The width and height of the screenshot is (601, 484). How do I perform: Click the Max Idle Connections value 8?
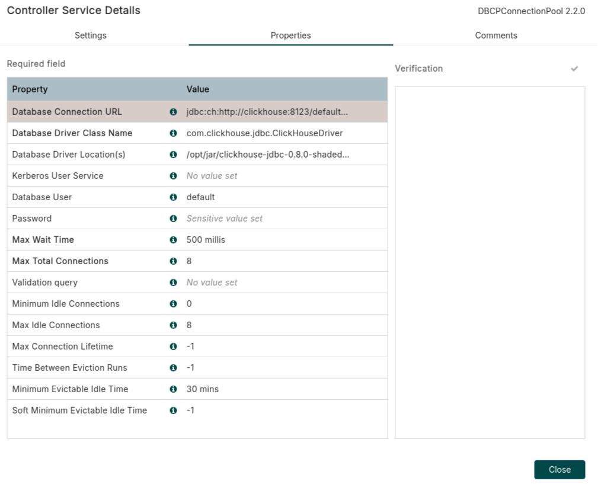click(x=189, y=325)
